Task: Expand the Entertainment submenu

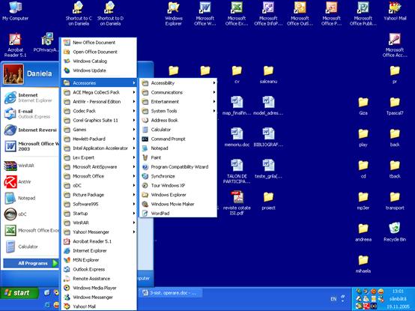Action: (178, 101)
